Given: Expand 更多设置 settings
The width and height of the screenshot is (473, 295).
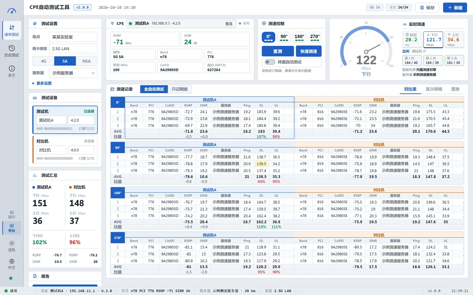Looking at the screenshot, I should (42, 83).
